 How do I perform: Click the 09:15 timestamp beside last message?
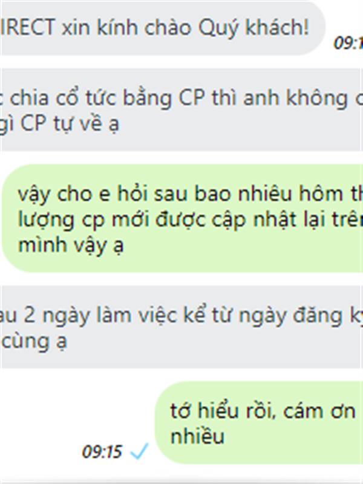pos(102,451)
